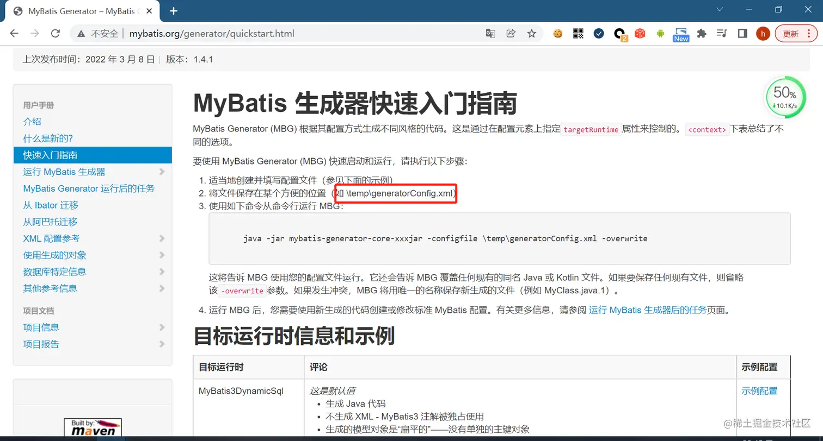Open MyBatis Generator 运行后的任务 sidebar link
The width and height of the screenshot is (823, 441).
tap(89, 188)
